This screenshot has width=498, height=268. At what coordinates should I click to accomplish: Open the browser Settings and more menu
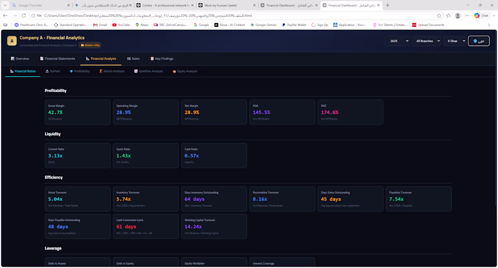point(467,15)
